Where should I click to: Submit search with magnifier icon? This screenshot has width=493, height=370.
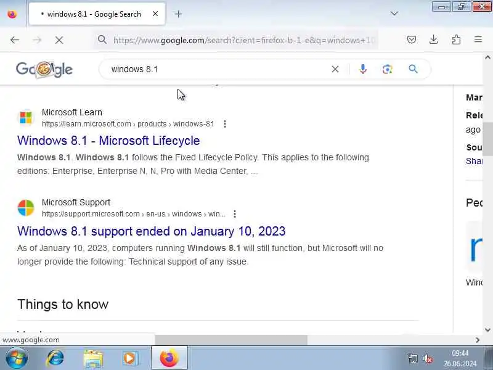(x=413, y=69)
